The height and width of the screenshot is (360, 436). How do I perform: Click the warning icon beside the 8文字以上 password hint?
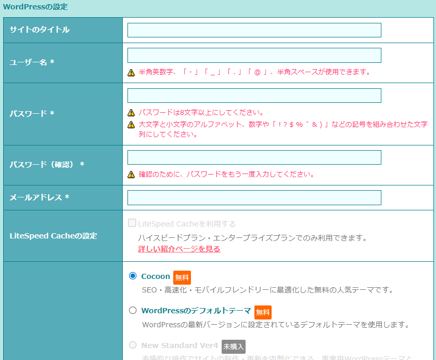point(131,113)
